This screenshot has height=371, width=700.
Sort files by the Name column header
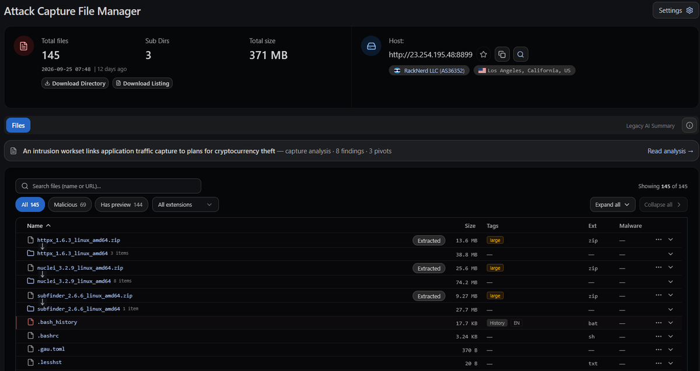pos(38,225)
